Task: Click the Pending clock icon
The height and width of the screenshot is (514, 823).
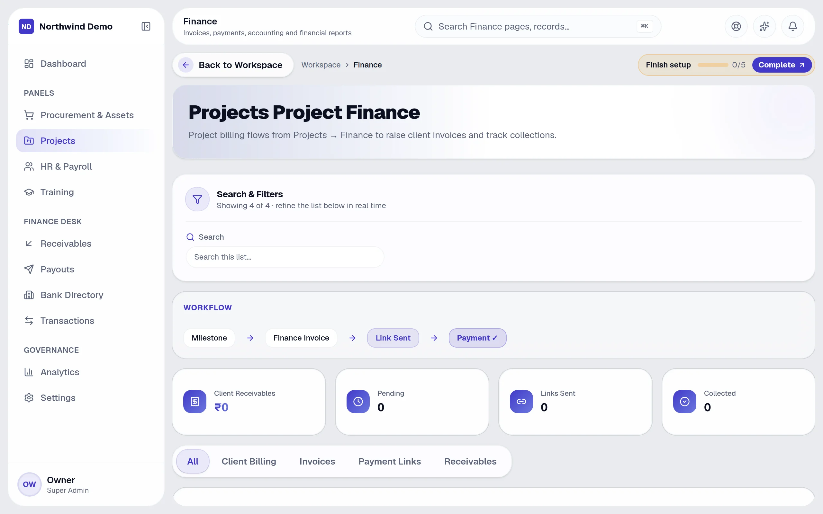Action: tap(358, 402)
